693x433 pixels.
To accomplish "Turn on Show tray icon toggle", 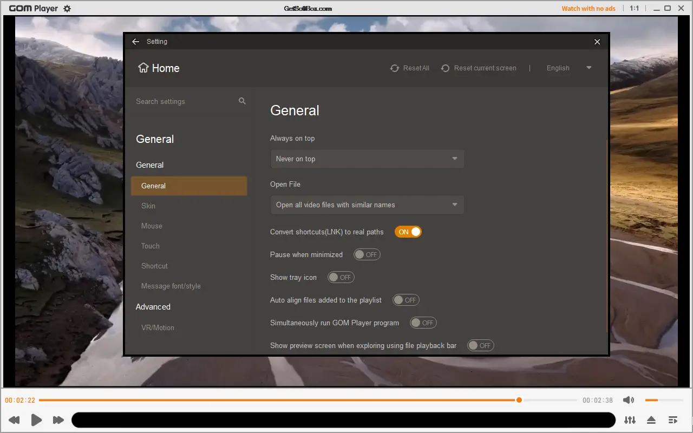I will 341,277.
